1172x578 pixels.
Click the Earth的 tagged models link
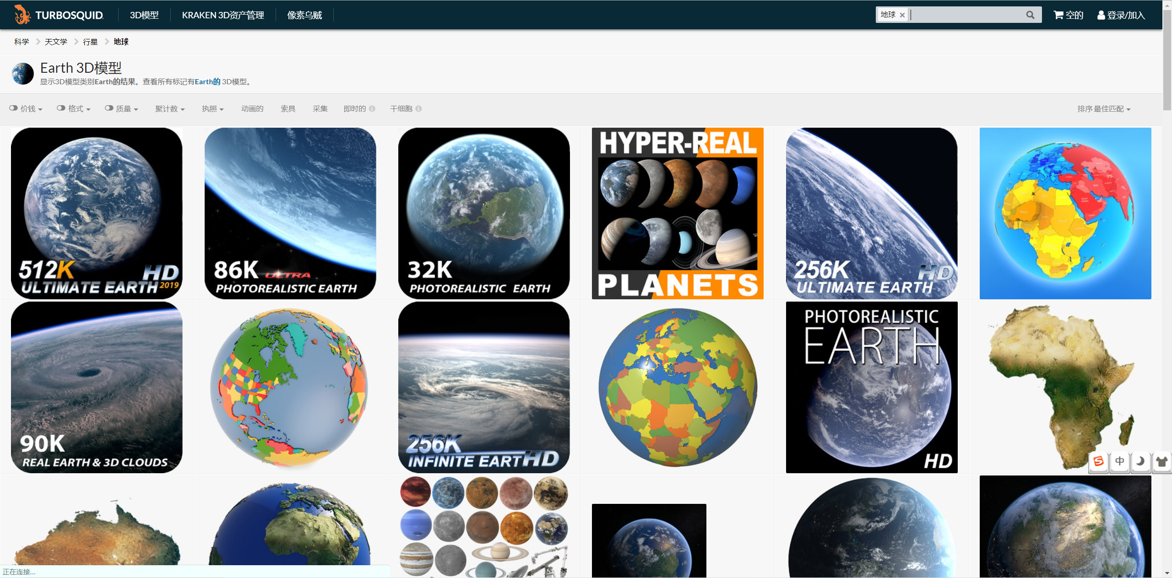[x=208, y=81]
